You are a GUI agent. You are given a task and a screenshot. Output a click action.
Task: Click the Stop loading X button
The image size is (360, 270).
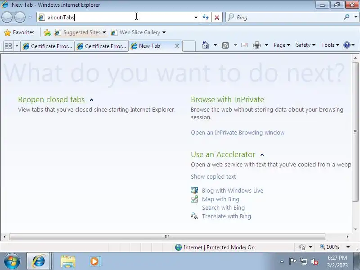[216, 18]
